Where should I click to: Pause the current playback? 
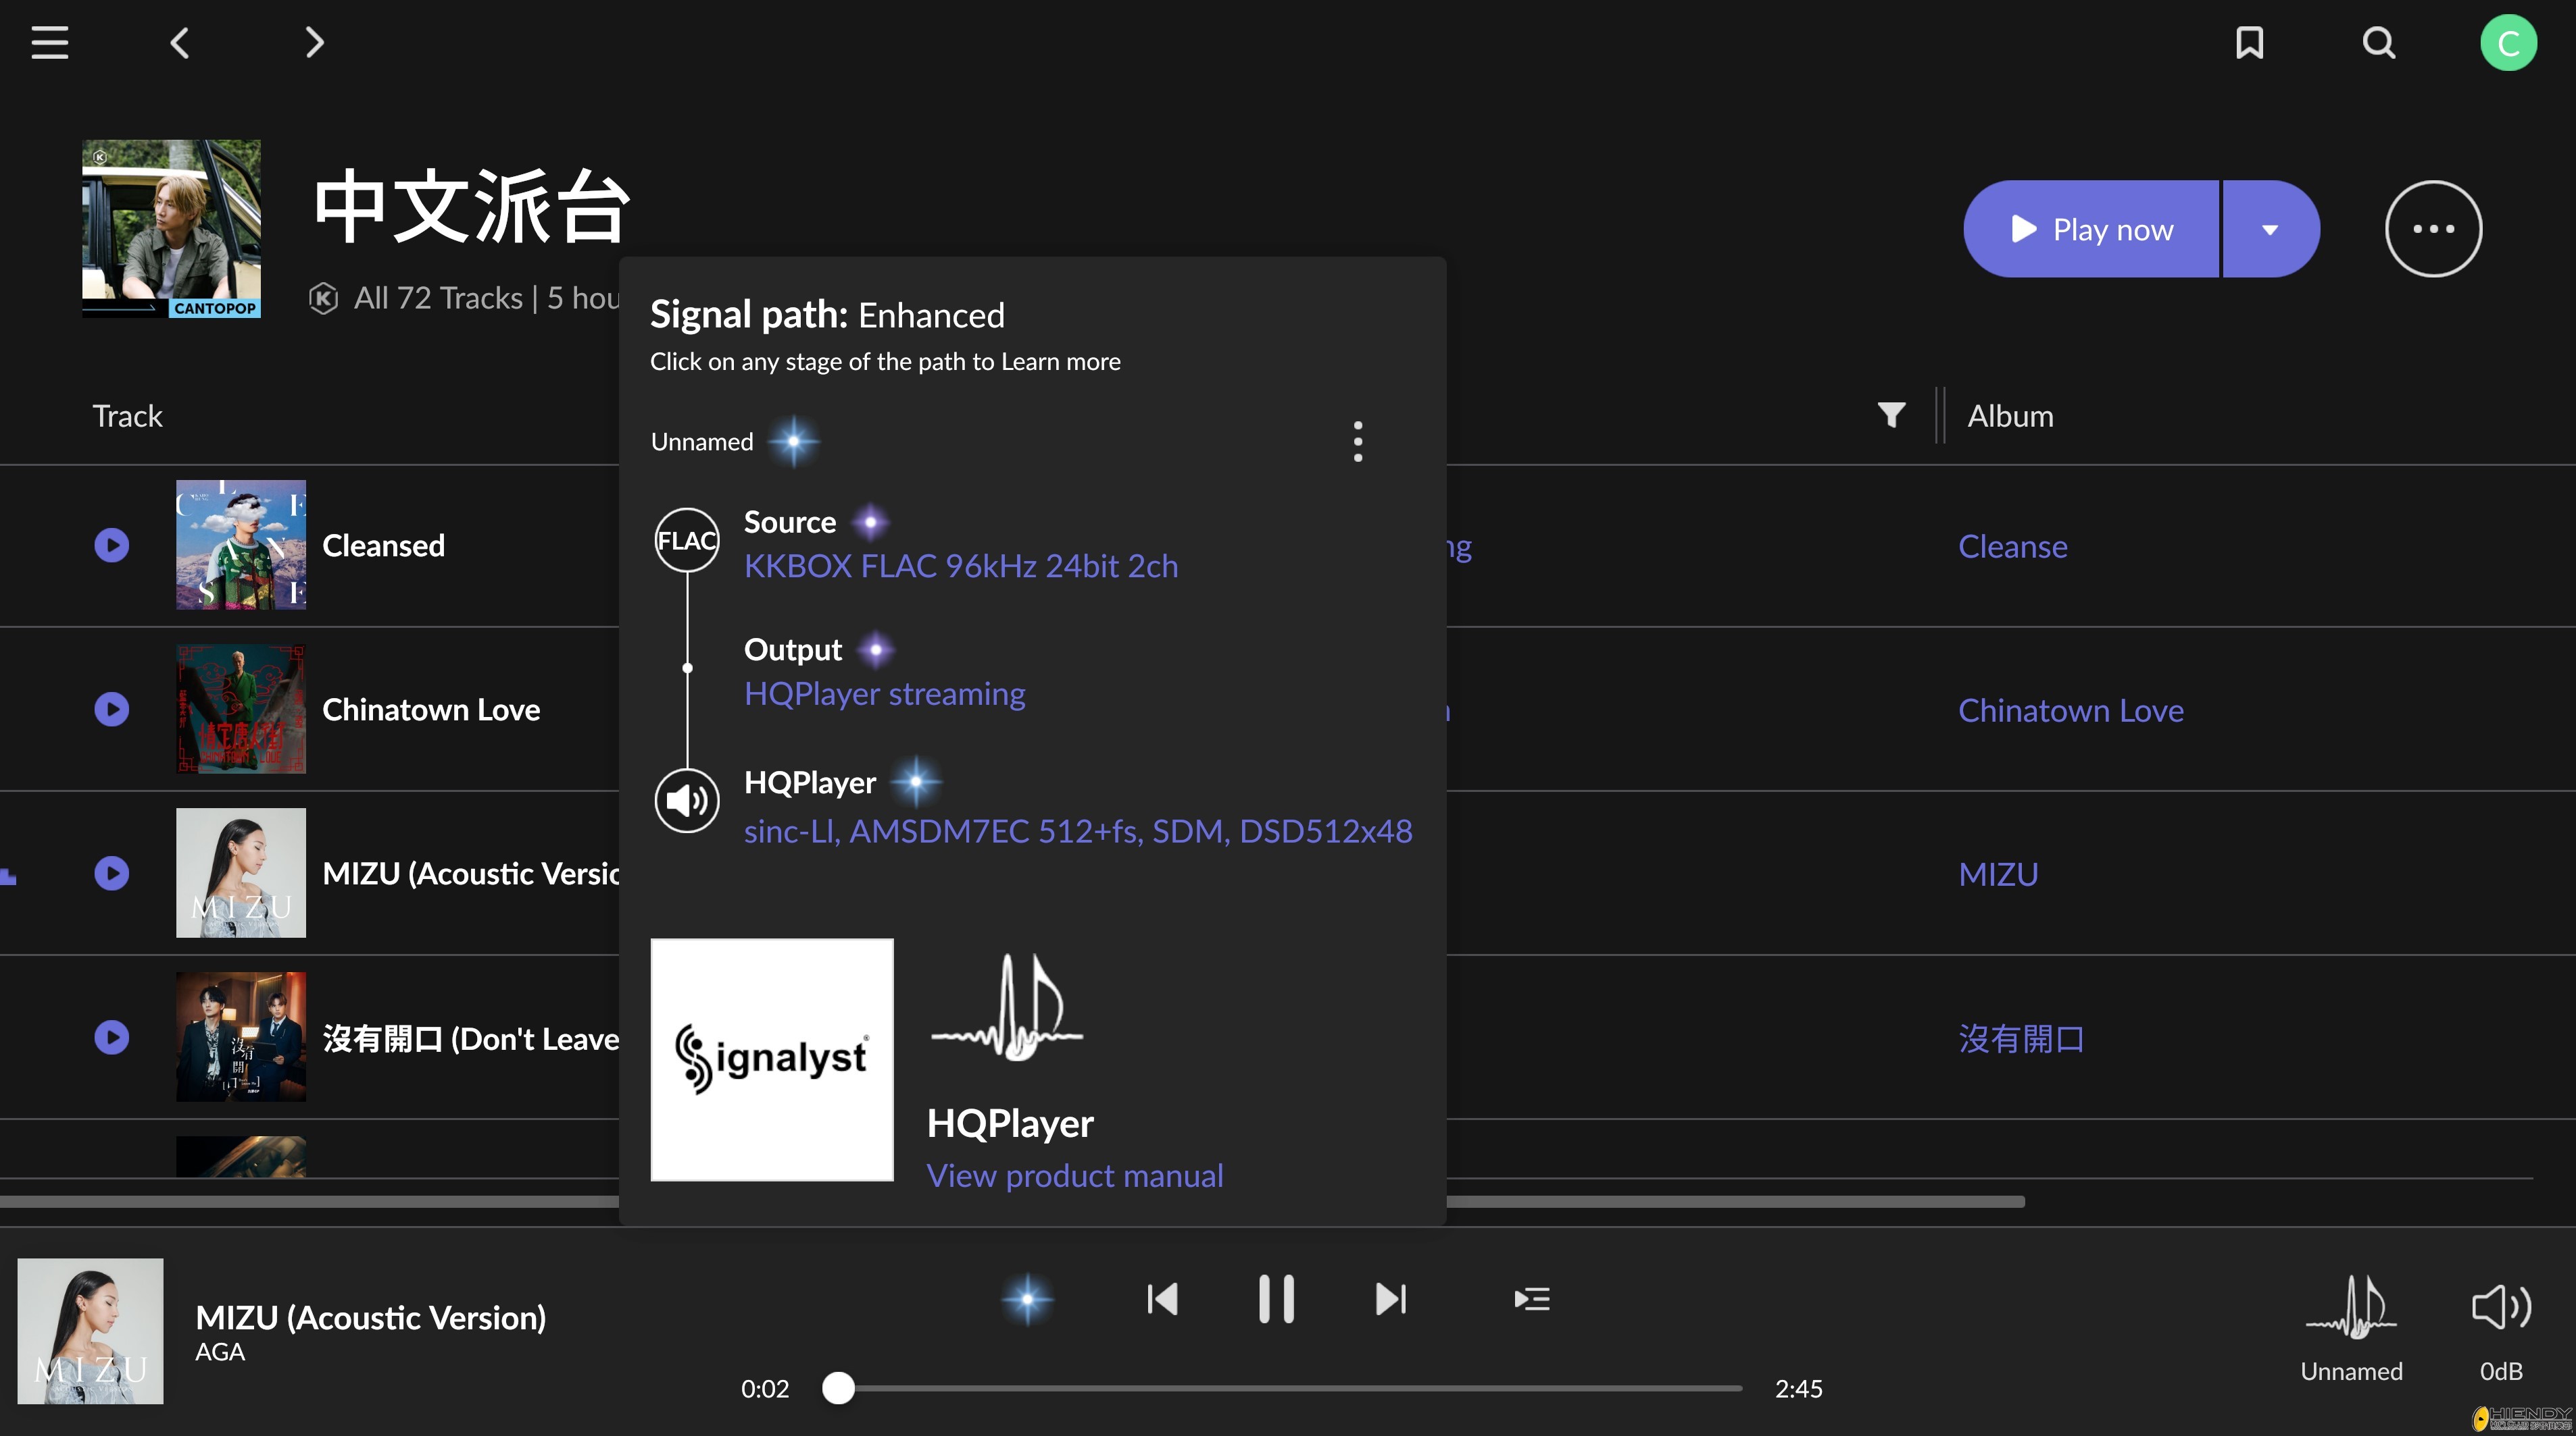tap(1276, 1299)
